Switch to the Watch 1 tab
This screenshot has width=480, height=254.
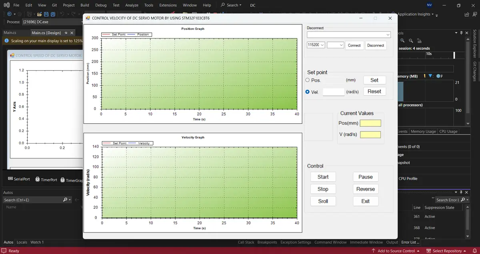(x=37, y=242)
